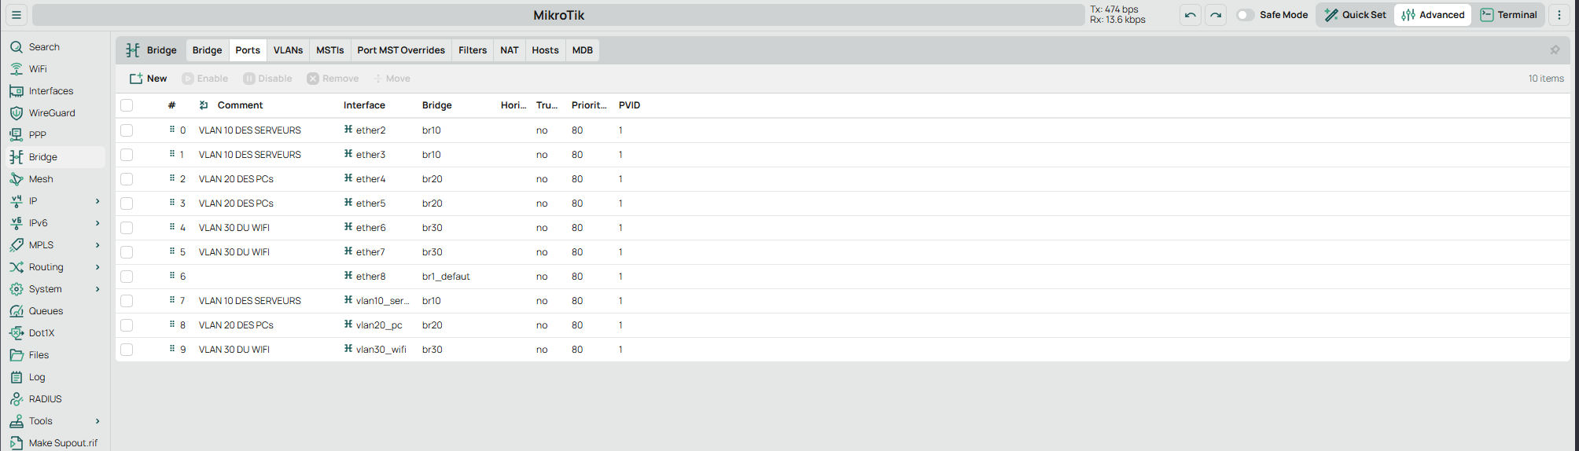Expand the IP submenu
1579x451 pixels.
coord(98,201)
